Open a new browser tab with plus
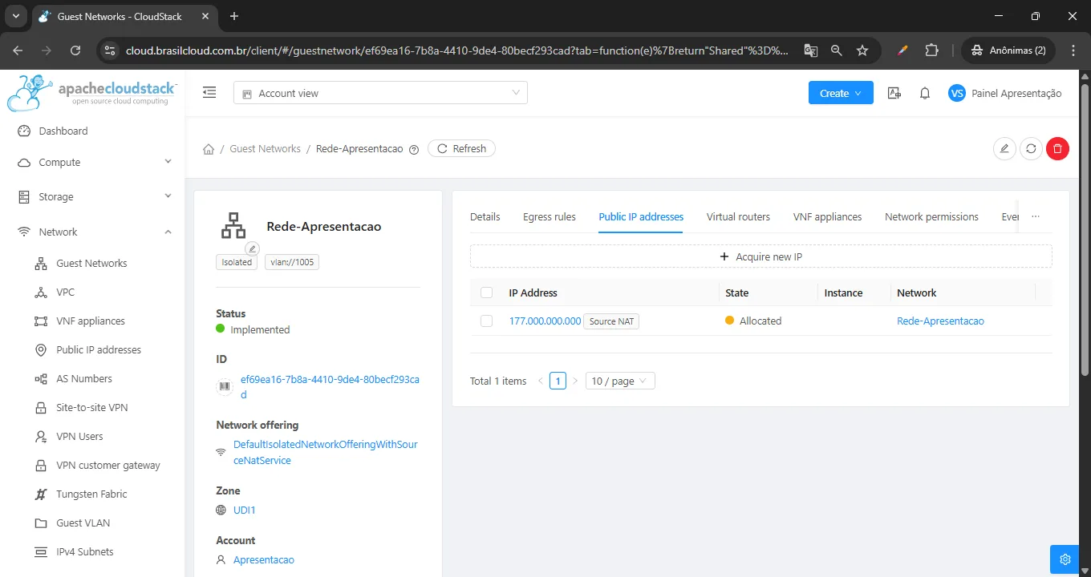 click(234, 16)
